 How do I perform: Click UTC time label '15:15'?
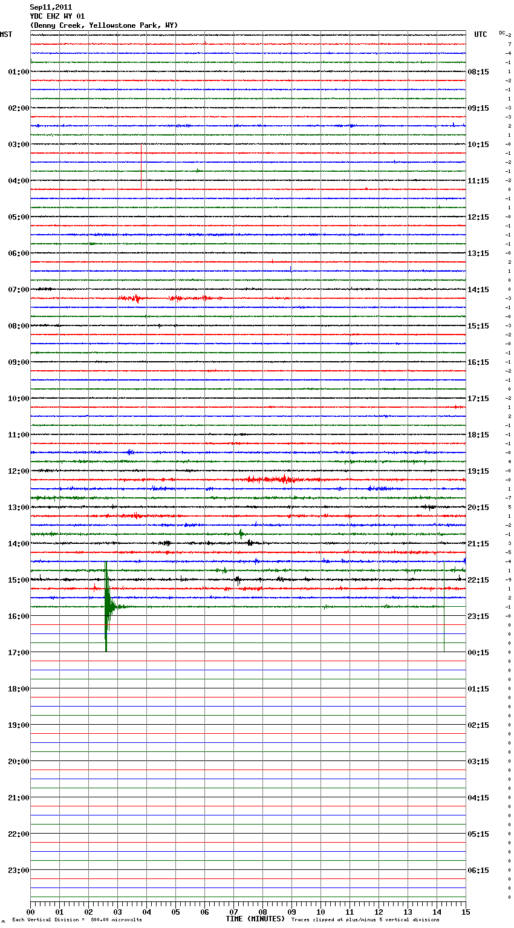(x=478, y=326)
